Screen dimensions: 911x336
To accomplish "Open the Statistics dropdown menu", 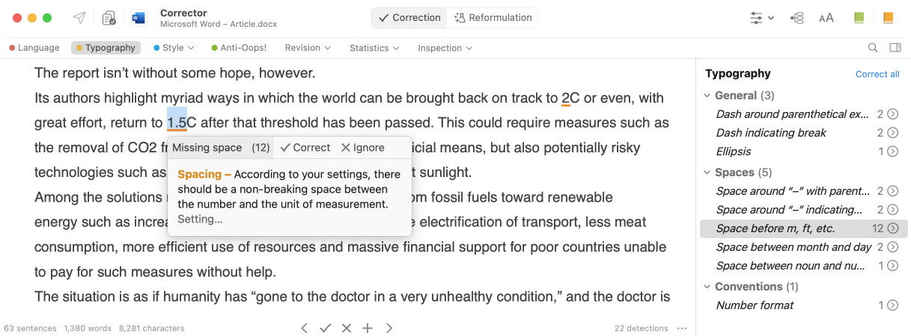I will 374,48.
